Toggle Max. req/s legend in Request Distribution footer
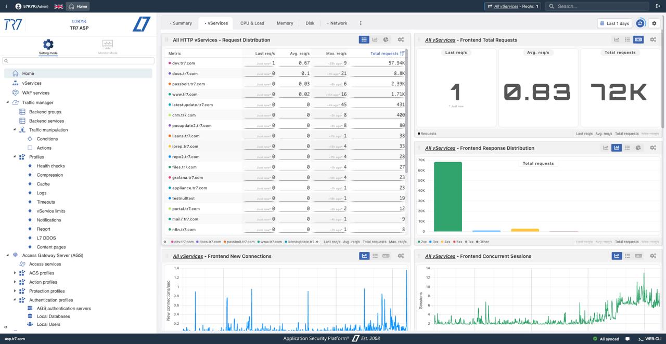The width and height of the screenshot is (666, 344). pos(398,242)
